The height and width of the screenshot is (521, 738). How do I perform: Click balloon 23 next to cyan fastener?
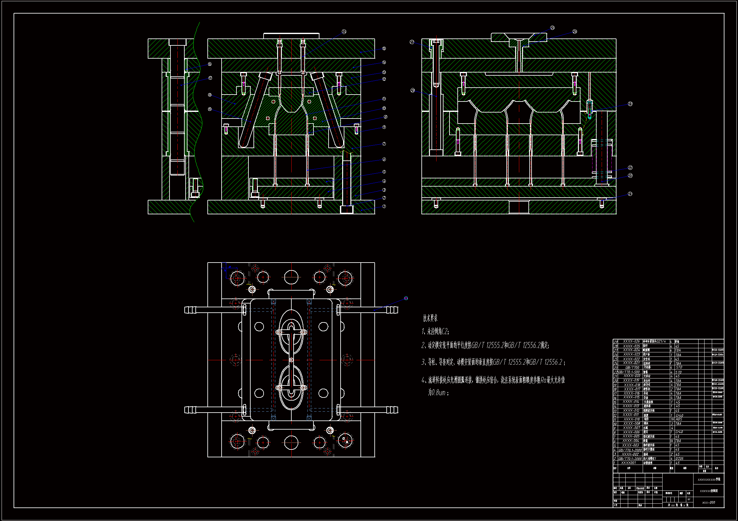630,104
